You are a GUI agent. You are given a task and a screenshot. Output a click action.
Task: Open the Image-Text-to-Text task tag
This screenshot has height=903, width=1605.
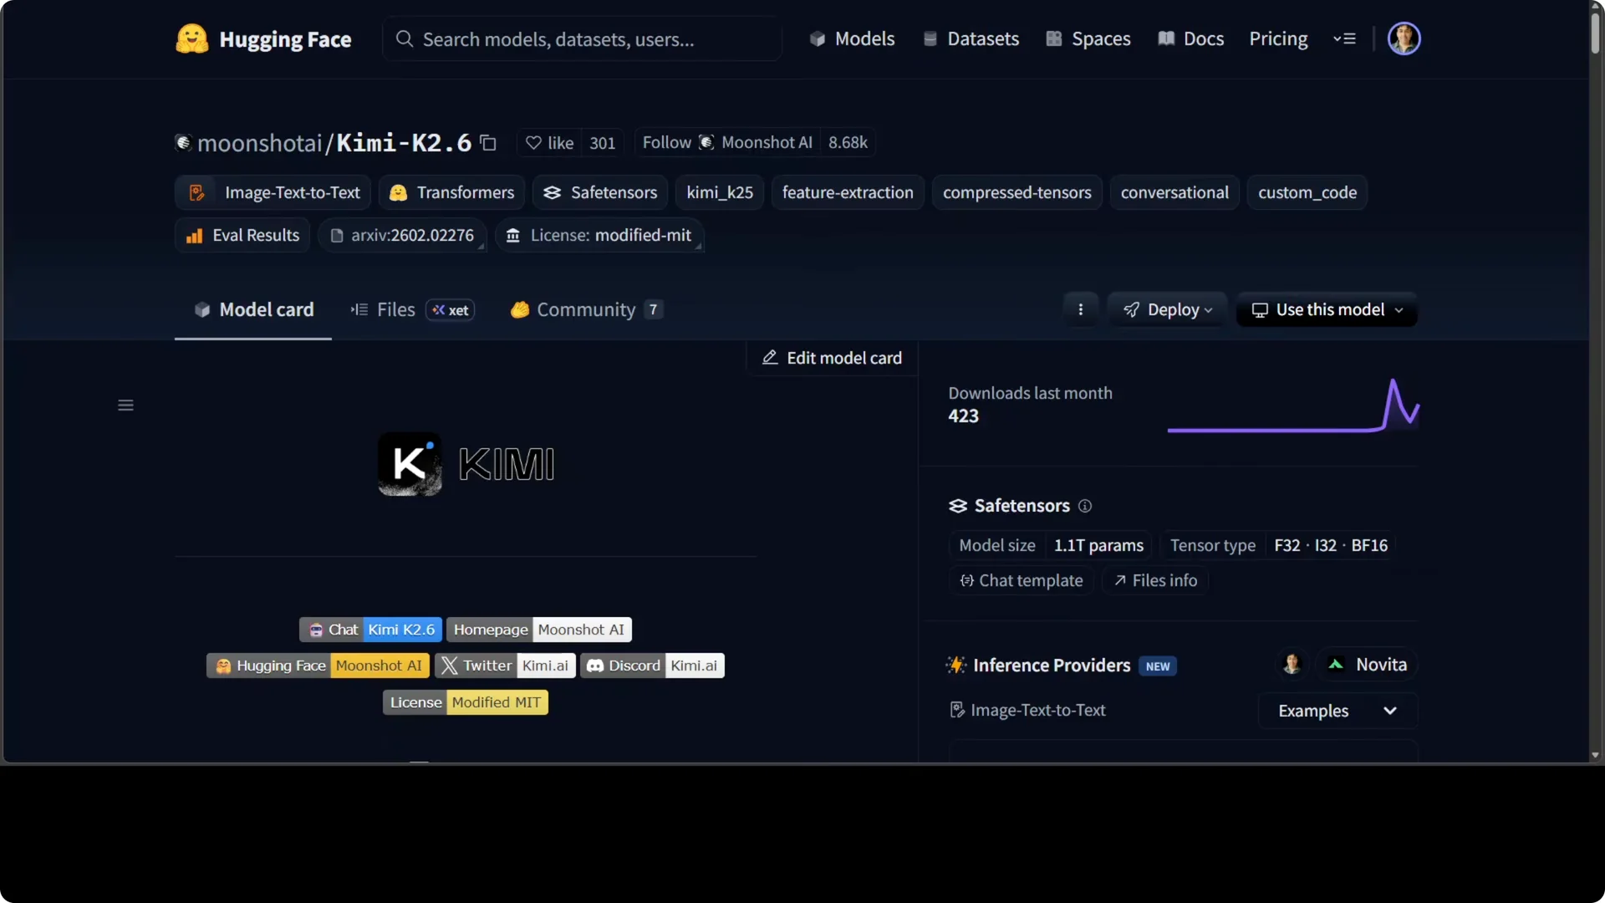coord(273,193)
